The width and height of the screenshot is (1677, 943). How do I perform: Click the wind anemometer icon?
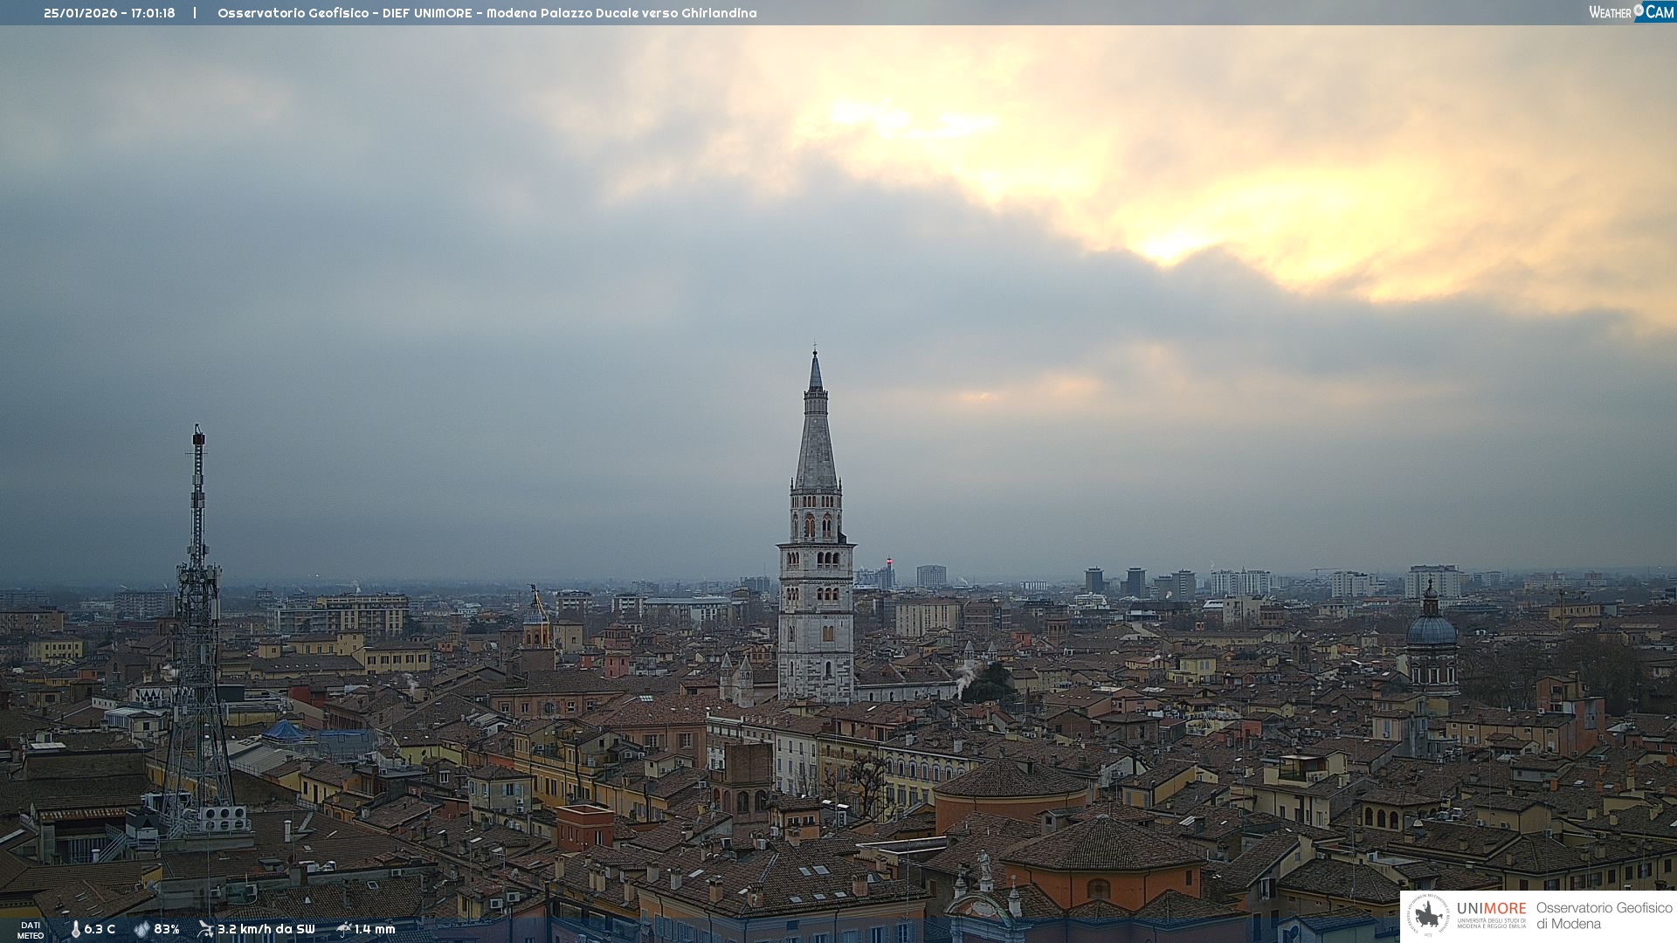pos(205,929)
